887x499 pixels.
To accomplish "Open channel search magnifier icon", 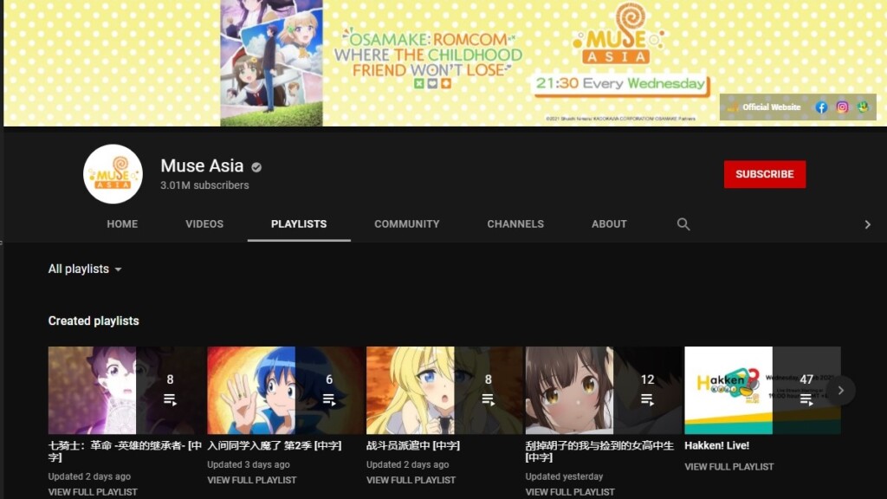I will pyautogui.click(x=683, y=224).
